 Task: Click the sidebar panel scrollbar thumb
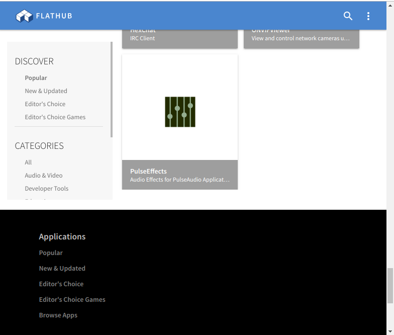coord(112,90)
